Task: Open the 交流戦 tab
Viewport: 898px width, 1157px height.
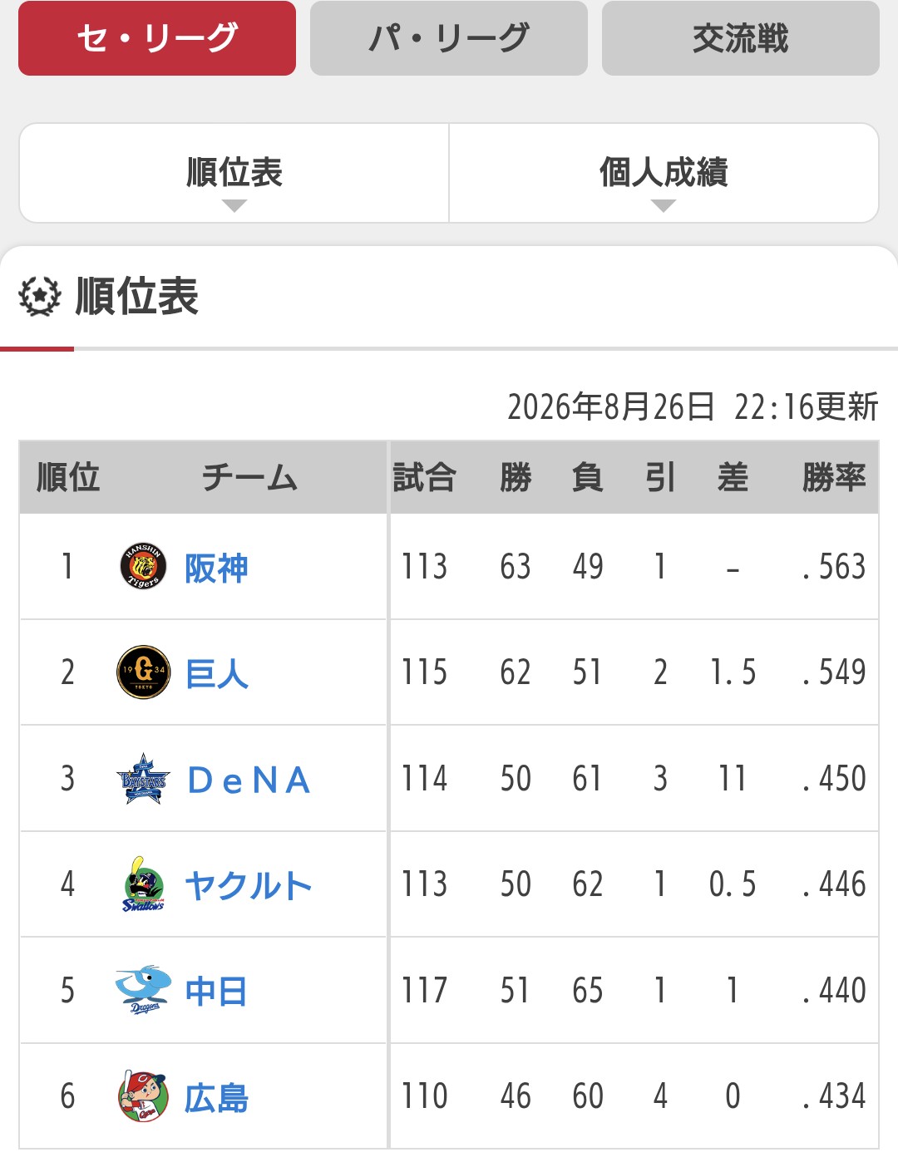Action: pyautogui.click(x=741, y=38)
